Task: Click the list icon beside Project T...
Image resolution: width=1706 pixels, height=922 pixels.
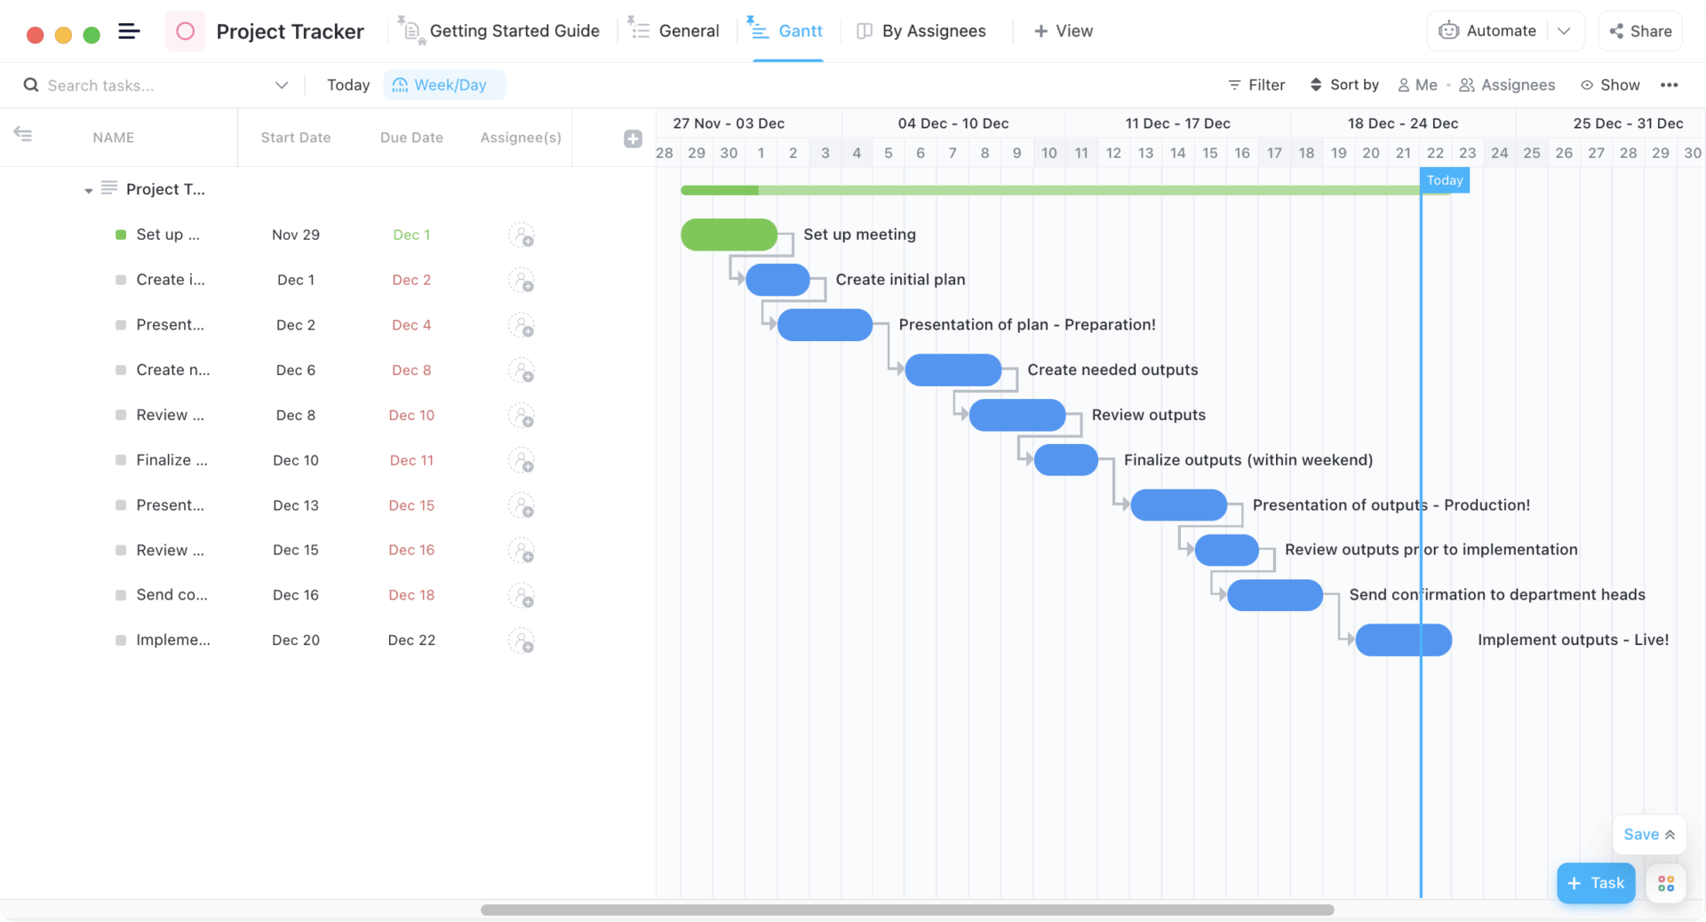Action: [109, 187]
